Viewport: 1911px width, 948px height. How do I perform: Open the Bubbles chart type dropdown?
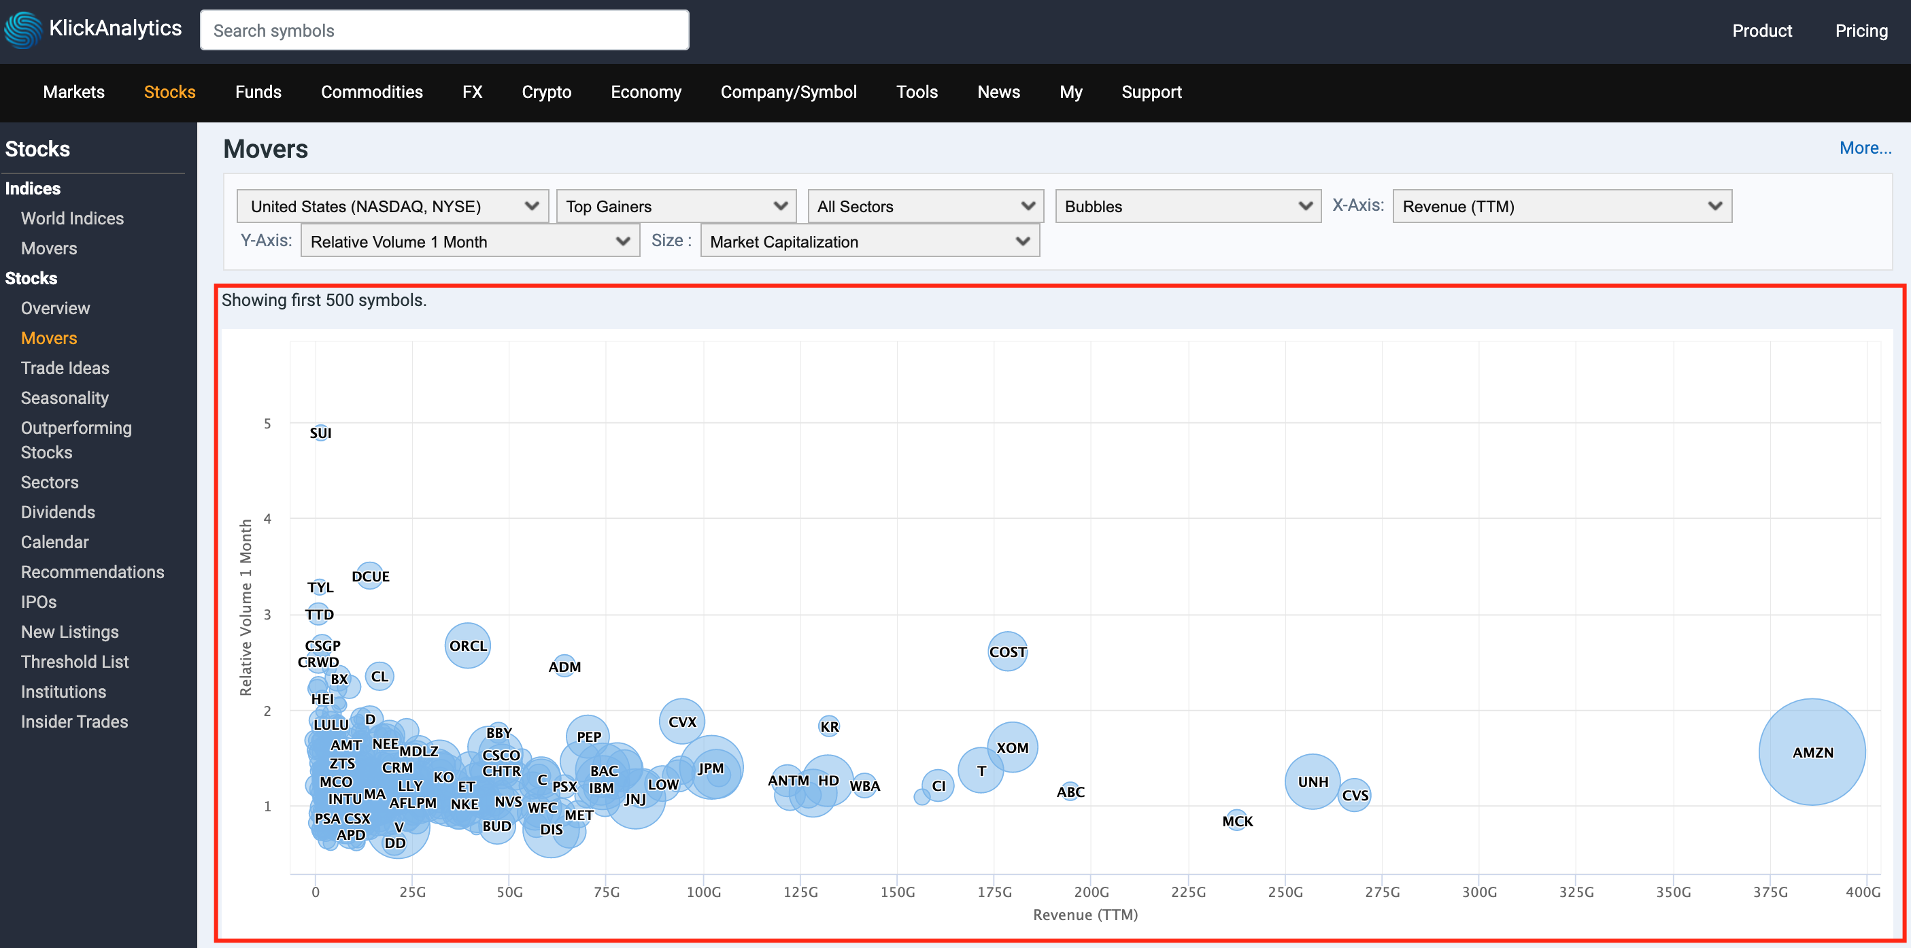point(1187,206)
